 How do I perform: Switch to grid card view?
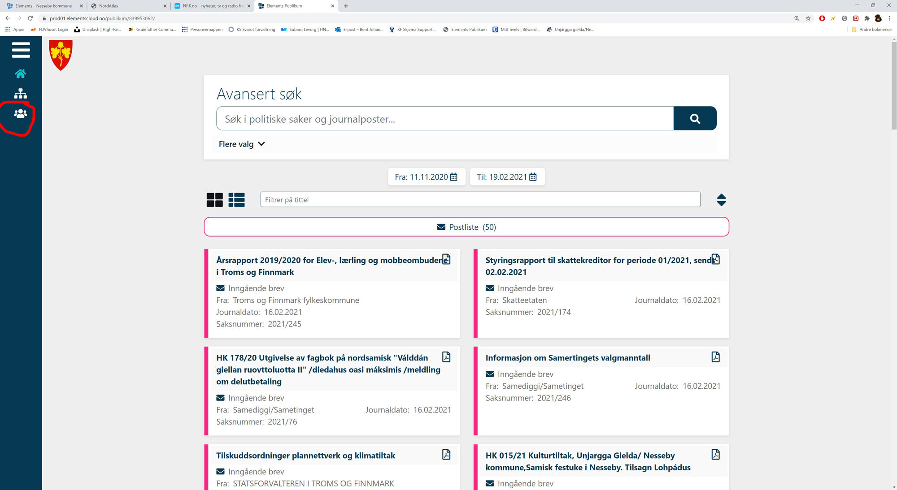214,200
